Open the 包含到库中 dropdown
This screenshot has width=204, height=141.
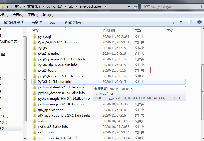(13, 22)
